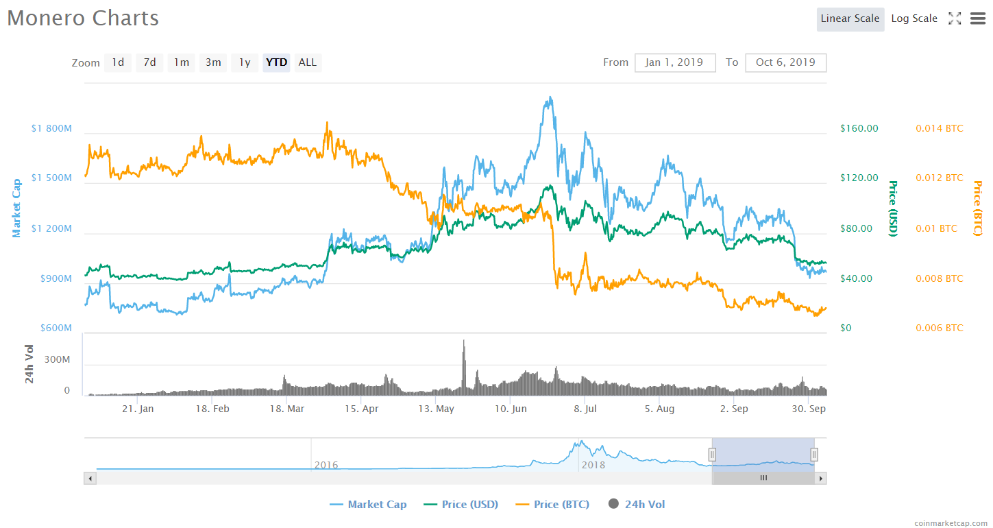The width and height of the screenshot is (993, 528).
Task: Click the navigator scrollbar thumb
Action: tap(763, 478)
